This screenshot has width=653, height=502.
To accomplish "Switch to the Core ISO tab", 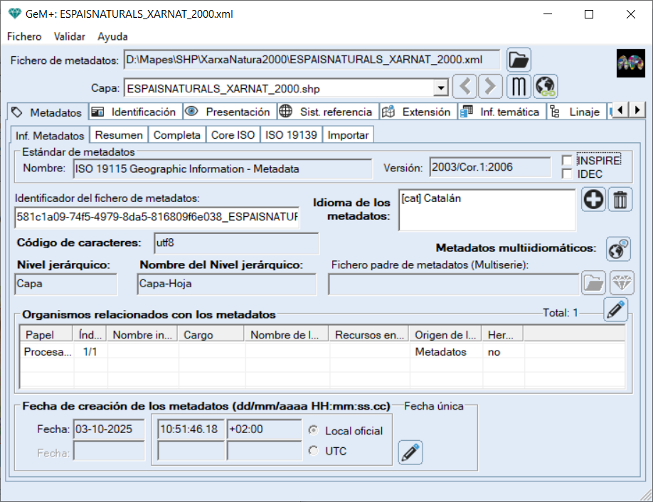I will point(233,135).
